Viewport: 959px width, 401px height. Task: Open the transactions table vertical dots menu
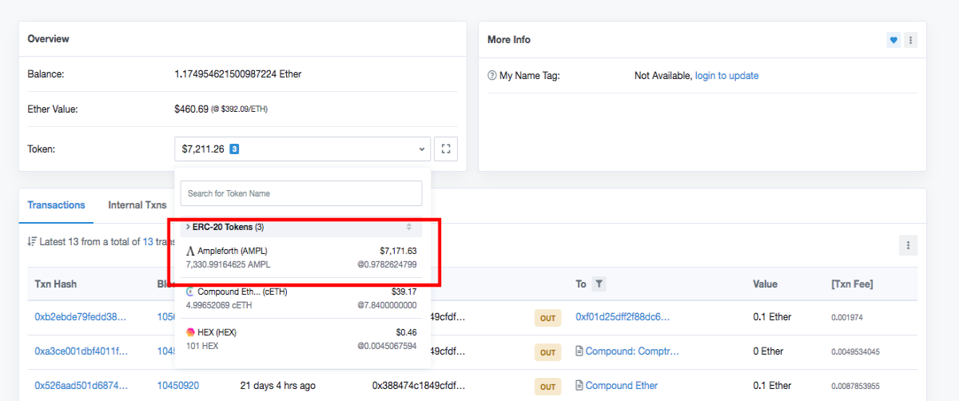tap(908, 244)
